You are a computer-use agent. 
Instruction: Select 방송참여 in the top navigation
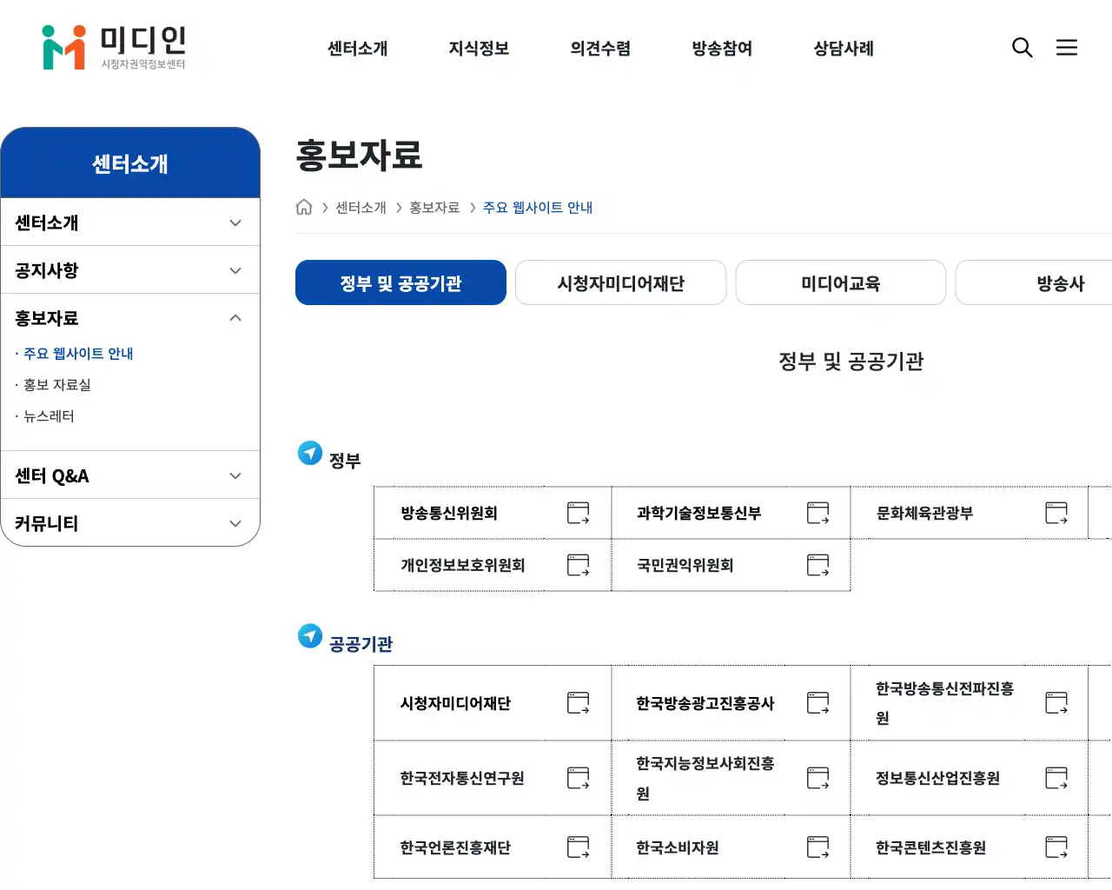point(720,49)
